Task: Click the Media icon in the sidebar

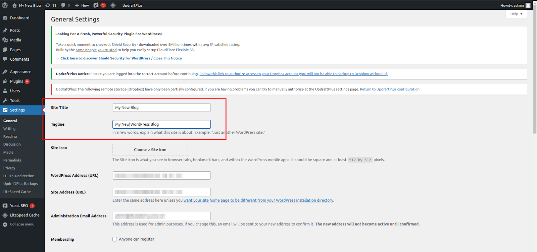Action: (5, 40)
